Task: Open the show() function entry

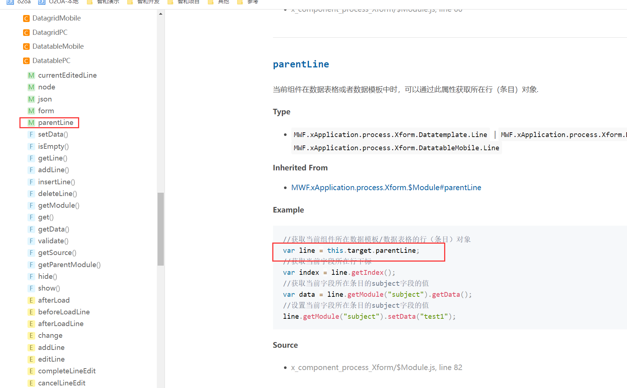Action: [49, 288]
